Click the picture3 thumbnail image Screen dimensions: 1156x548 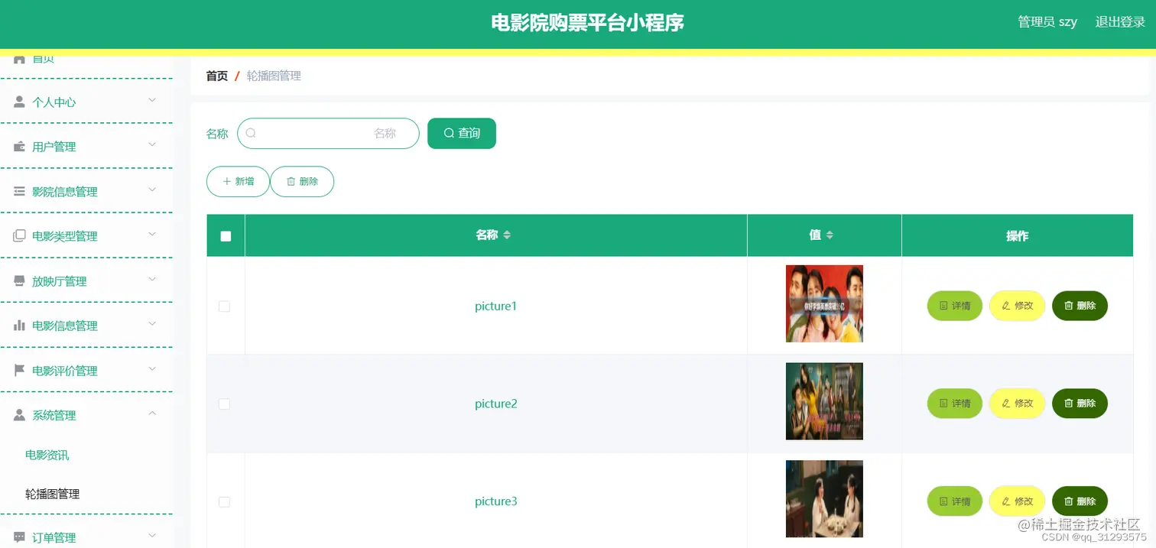[824, 499]
